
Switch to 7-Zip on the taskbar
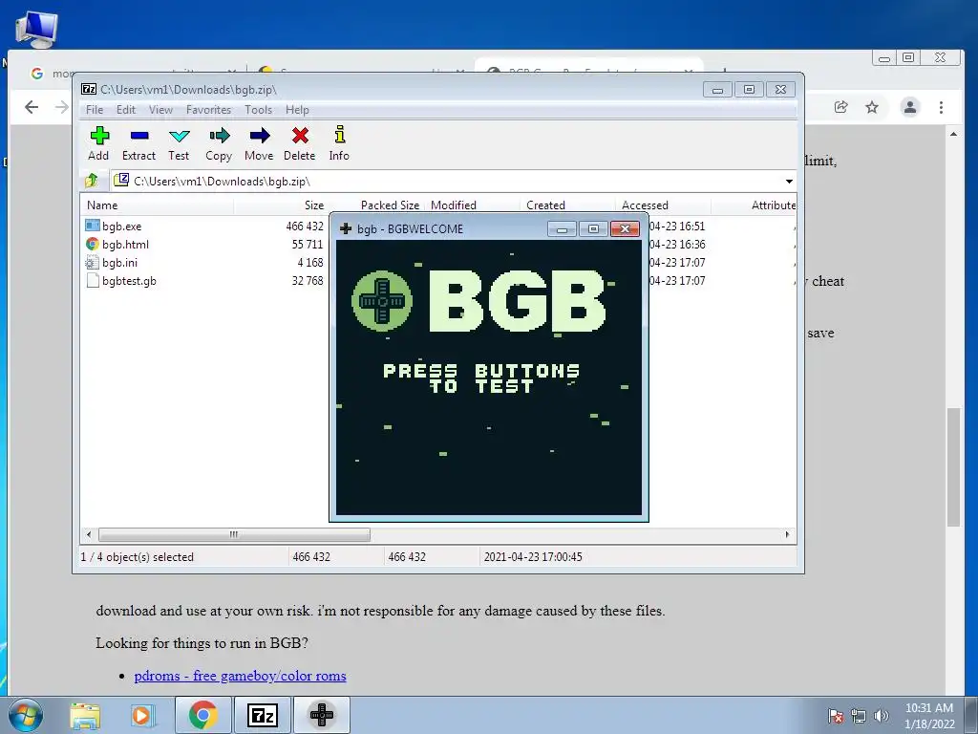[262, 715]
